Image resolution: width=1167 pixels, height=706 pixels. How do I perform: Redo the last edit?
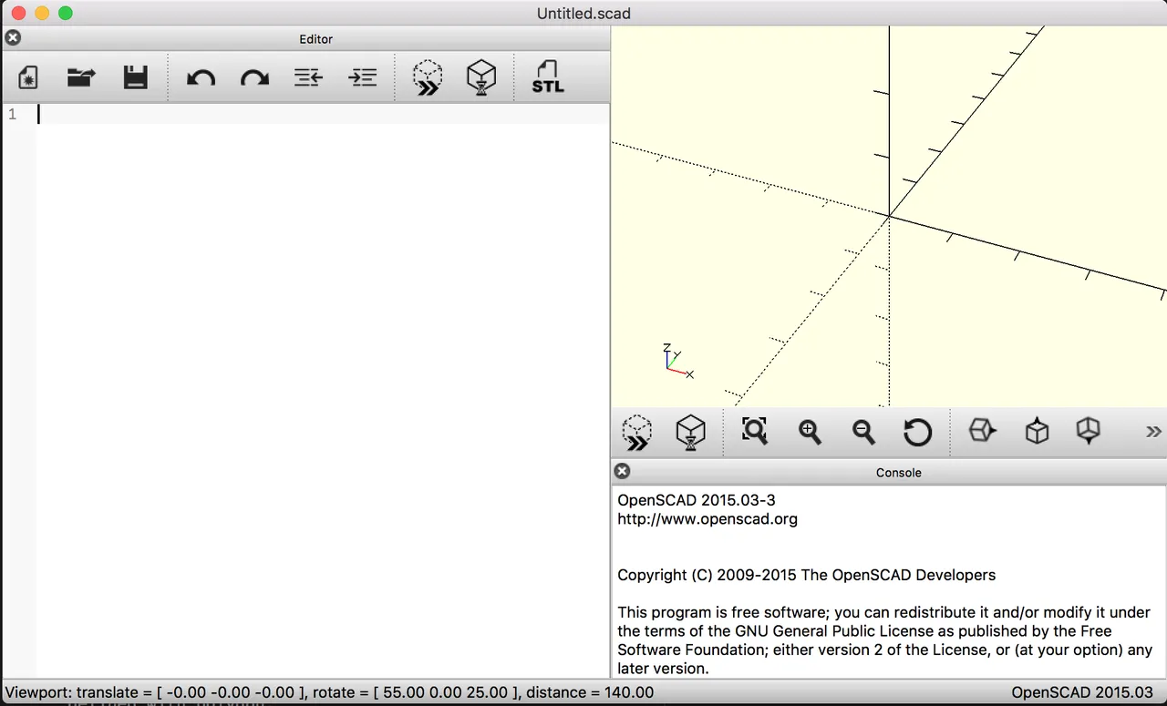[254, 77]
